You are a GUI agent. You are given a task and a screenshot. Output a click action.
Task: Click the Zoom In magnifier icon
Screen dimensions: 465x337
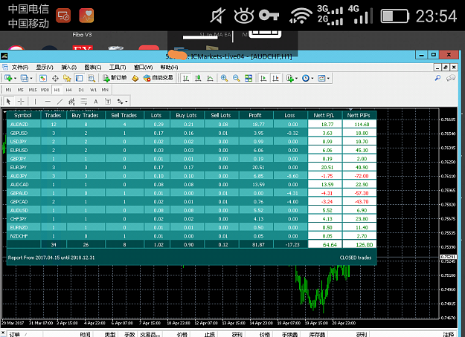click(x=224, y=78)
